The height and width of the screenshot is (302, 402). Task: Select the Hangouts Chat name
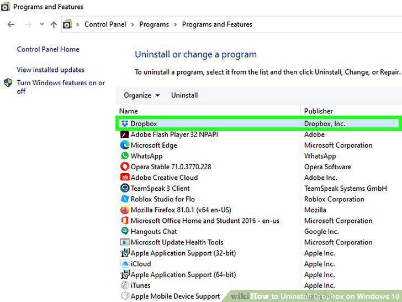coord(154,231)
